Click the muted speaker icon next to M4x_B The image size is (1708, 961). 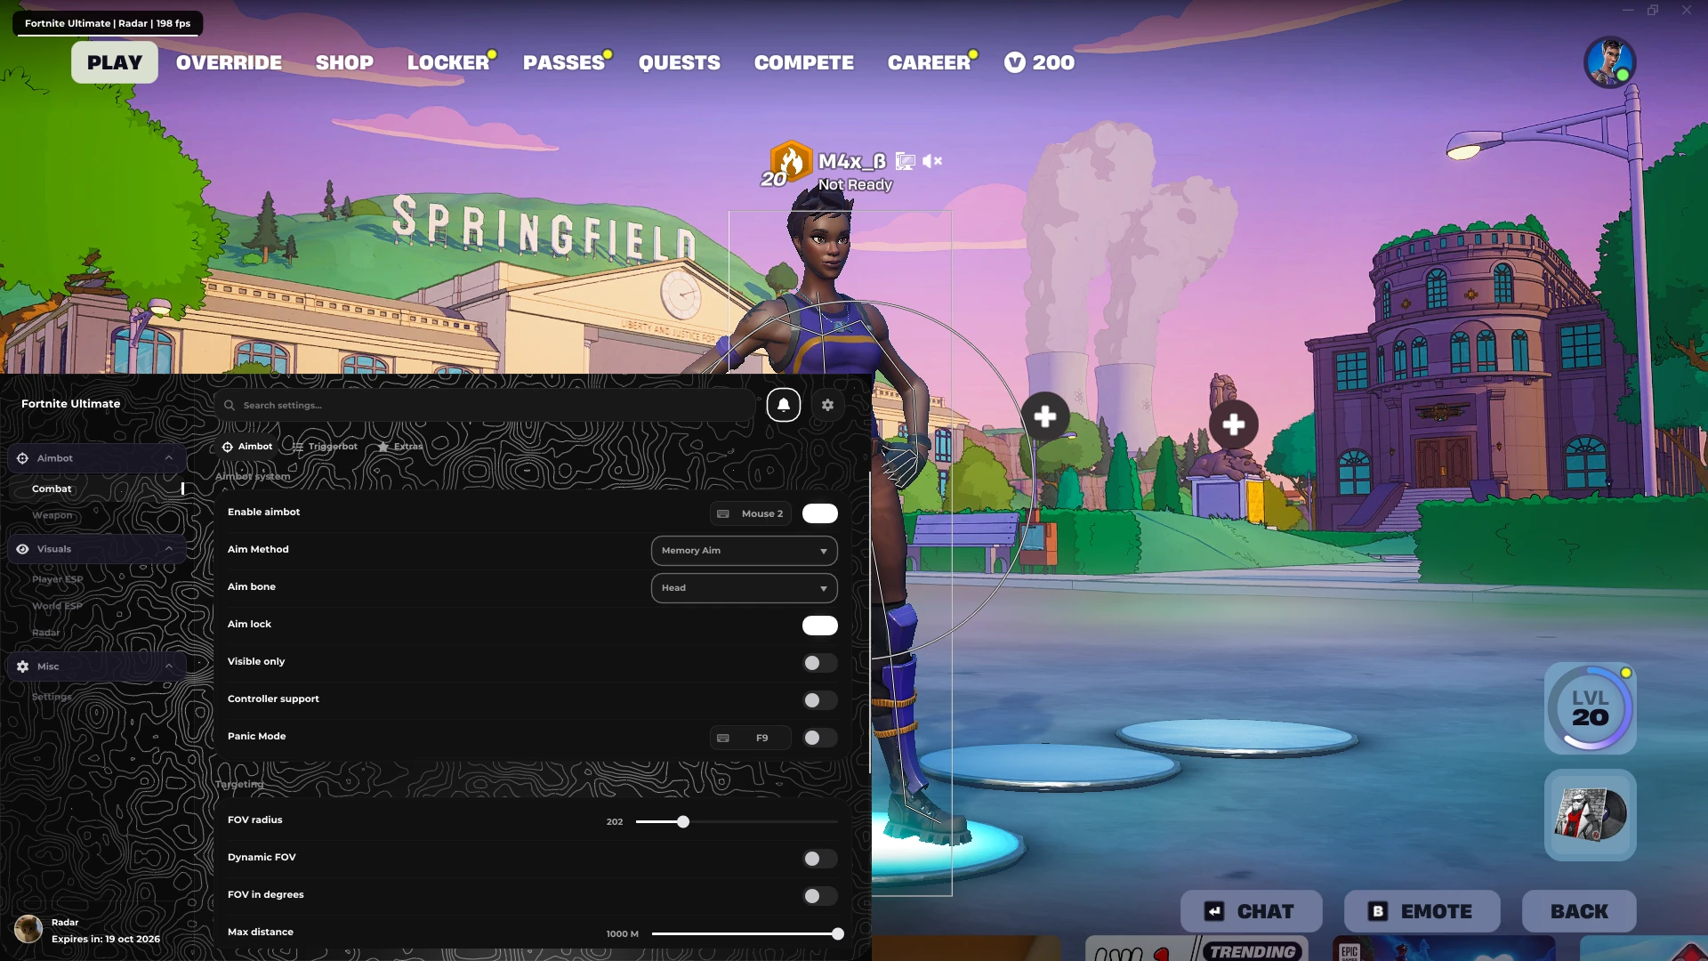tap(932, 161)
